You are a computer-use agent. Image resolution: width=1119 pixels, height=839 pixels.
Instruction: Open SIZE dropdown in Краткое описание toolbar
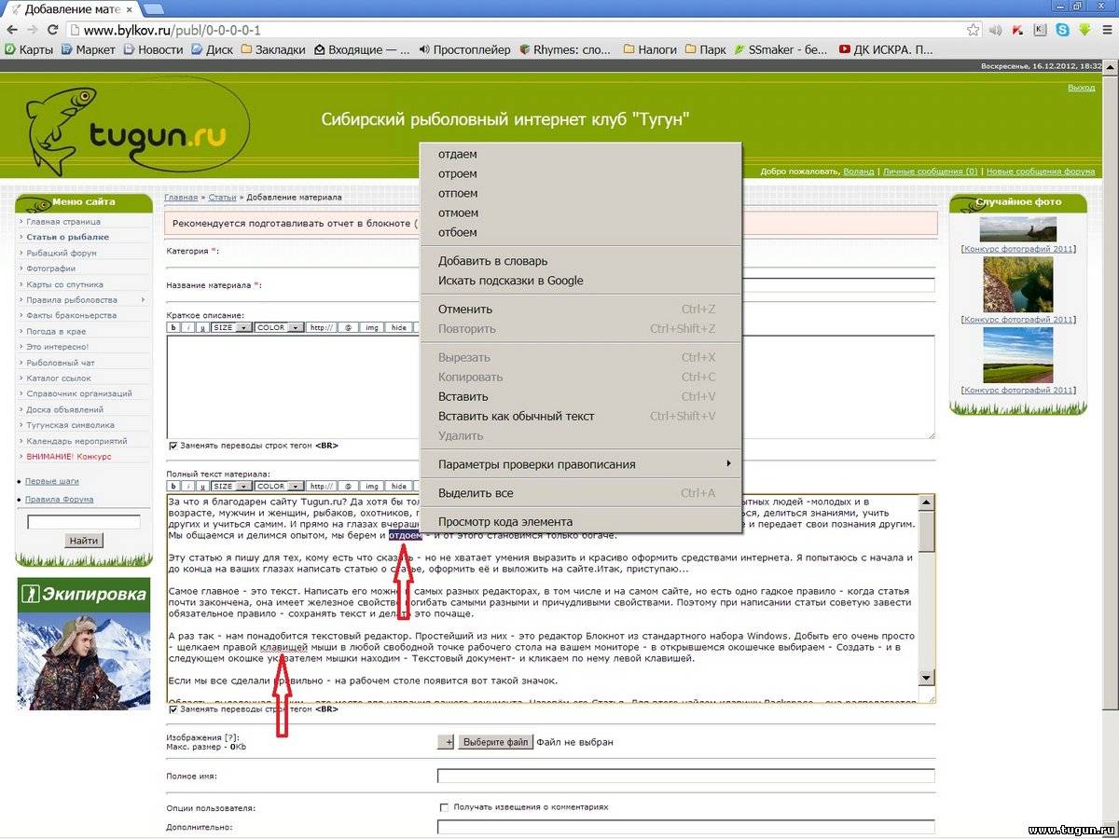pyautogui.click(x=230, y=328)
